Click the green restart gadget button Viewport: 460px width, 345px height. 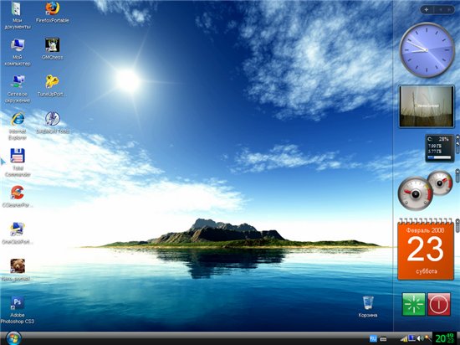414,304
